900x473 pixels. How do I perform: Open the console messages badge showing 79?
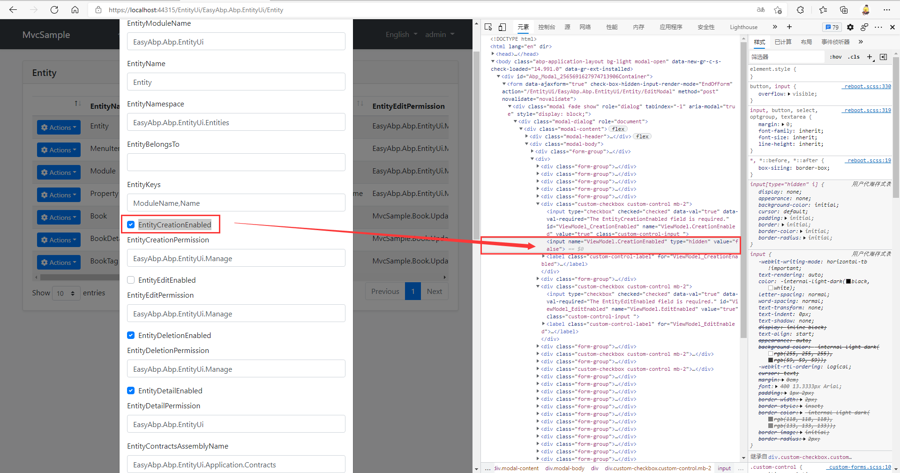point(832,27)
